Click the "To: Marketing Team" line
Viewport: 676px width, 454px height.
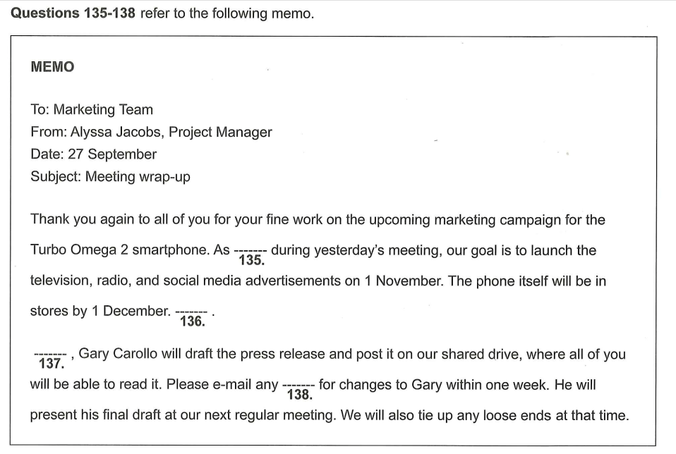point(92,109)
